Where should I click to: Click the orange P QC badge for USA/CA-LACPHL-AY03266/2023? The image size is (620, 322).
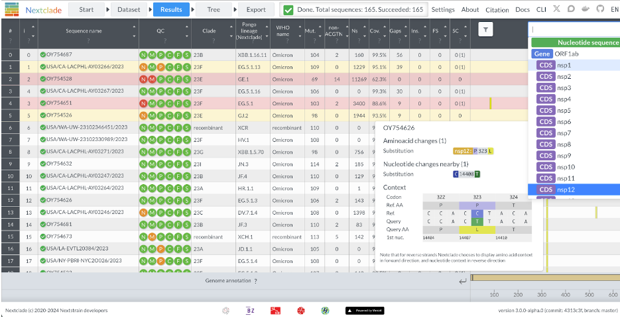[160, 67]
